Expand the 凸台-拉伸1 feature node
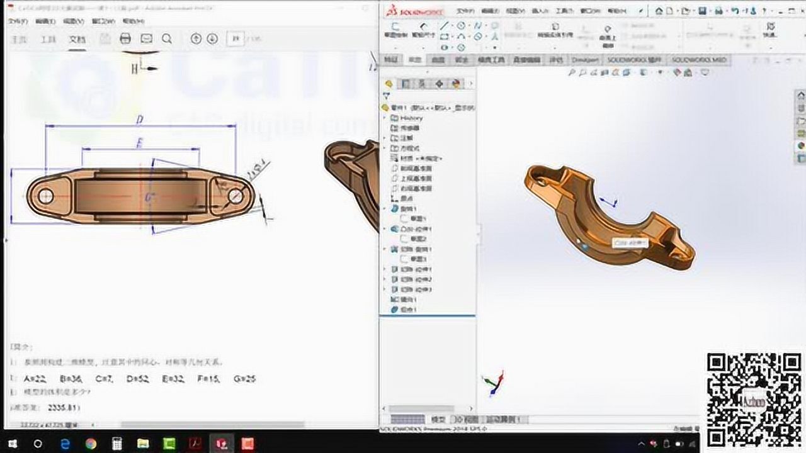 click(385, 229)
